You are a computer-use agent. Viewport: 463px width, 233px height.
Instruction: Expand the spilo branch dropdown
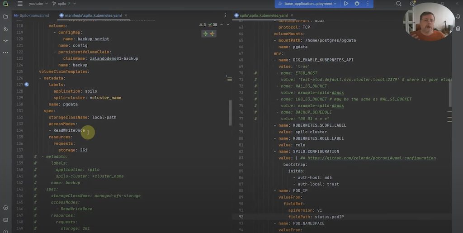[x=64, y=4]
